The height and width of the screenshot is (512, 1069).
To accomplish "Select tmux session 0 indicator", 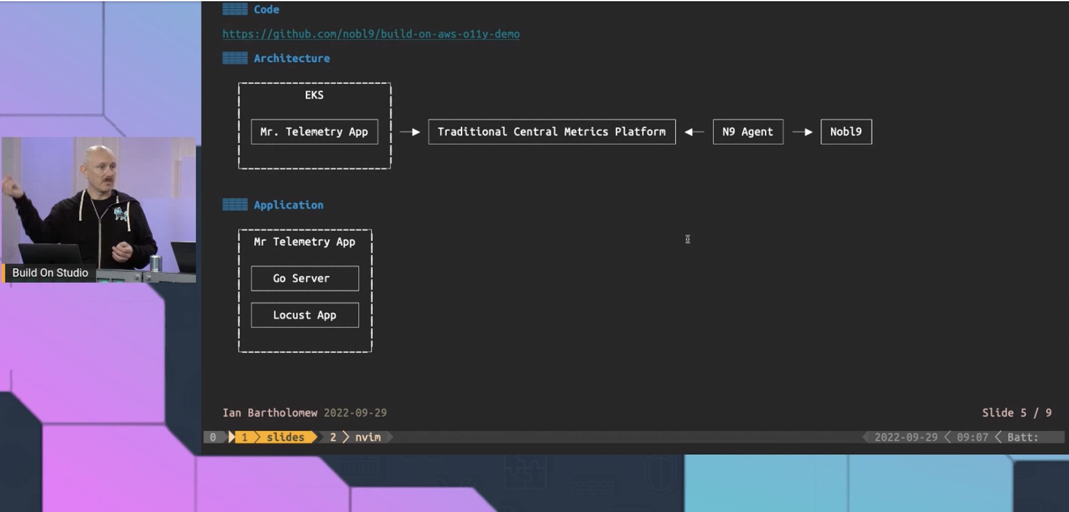I will (213, 437).
